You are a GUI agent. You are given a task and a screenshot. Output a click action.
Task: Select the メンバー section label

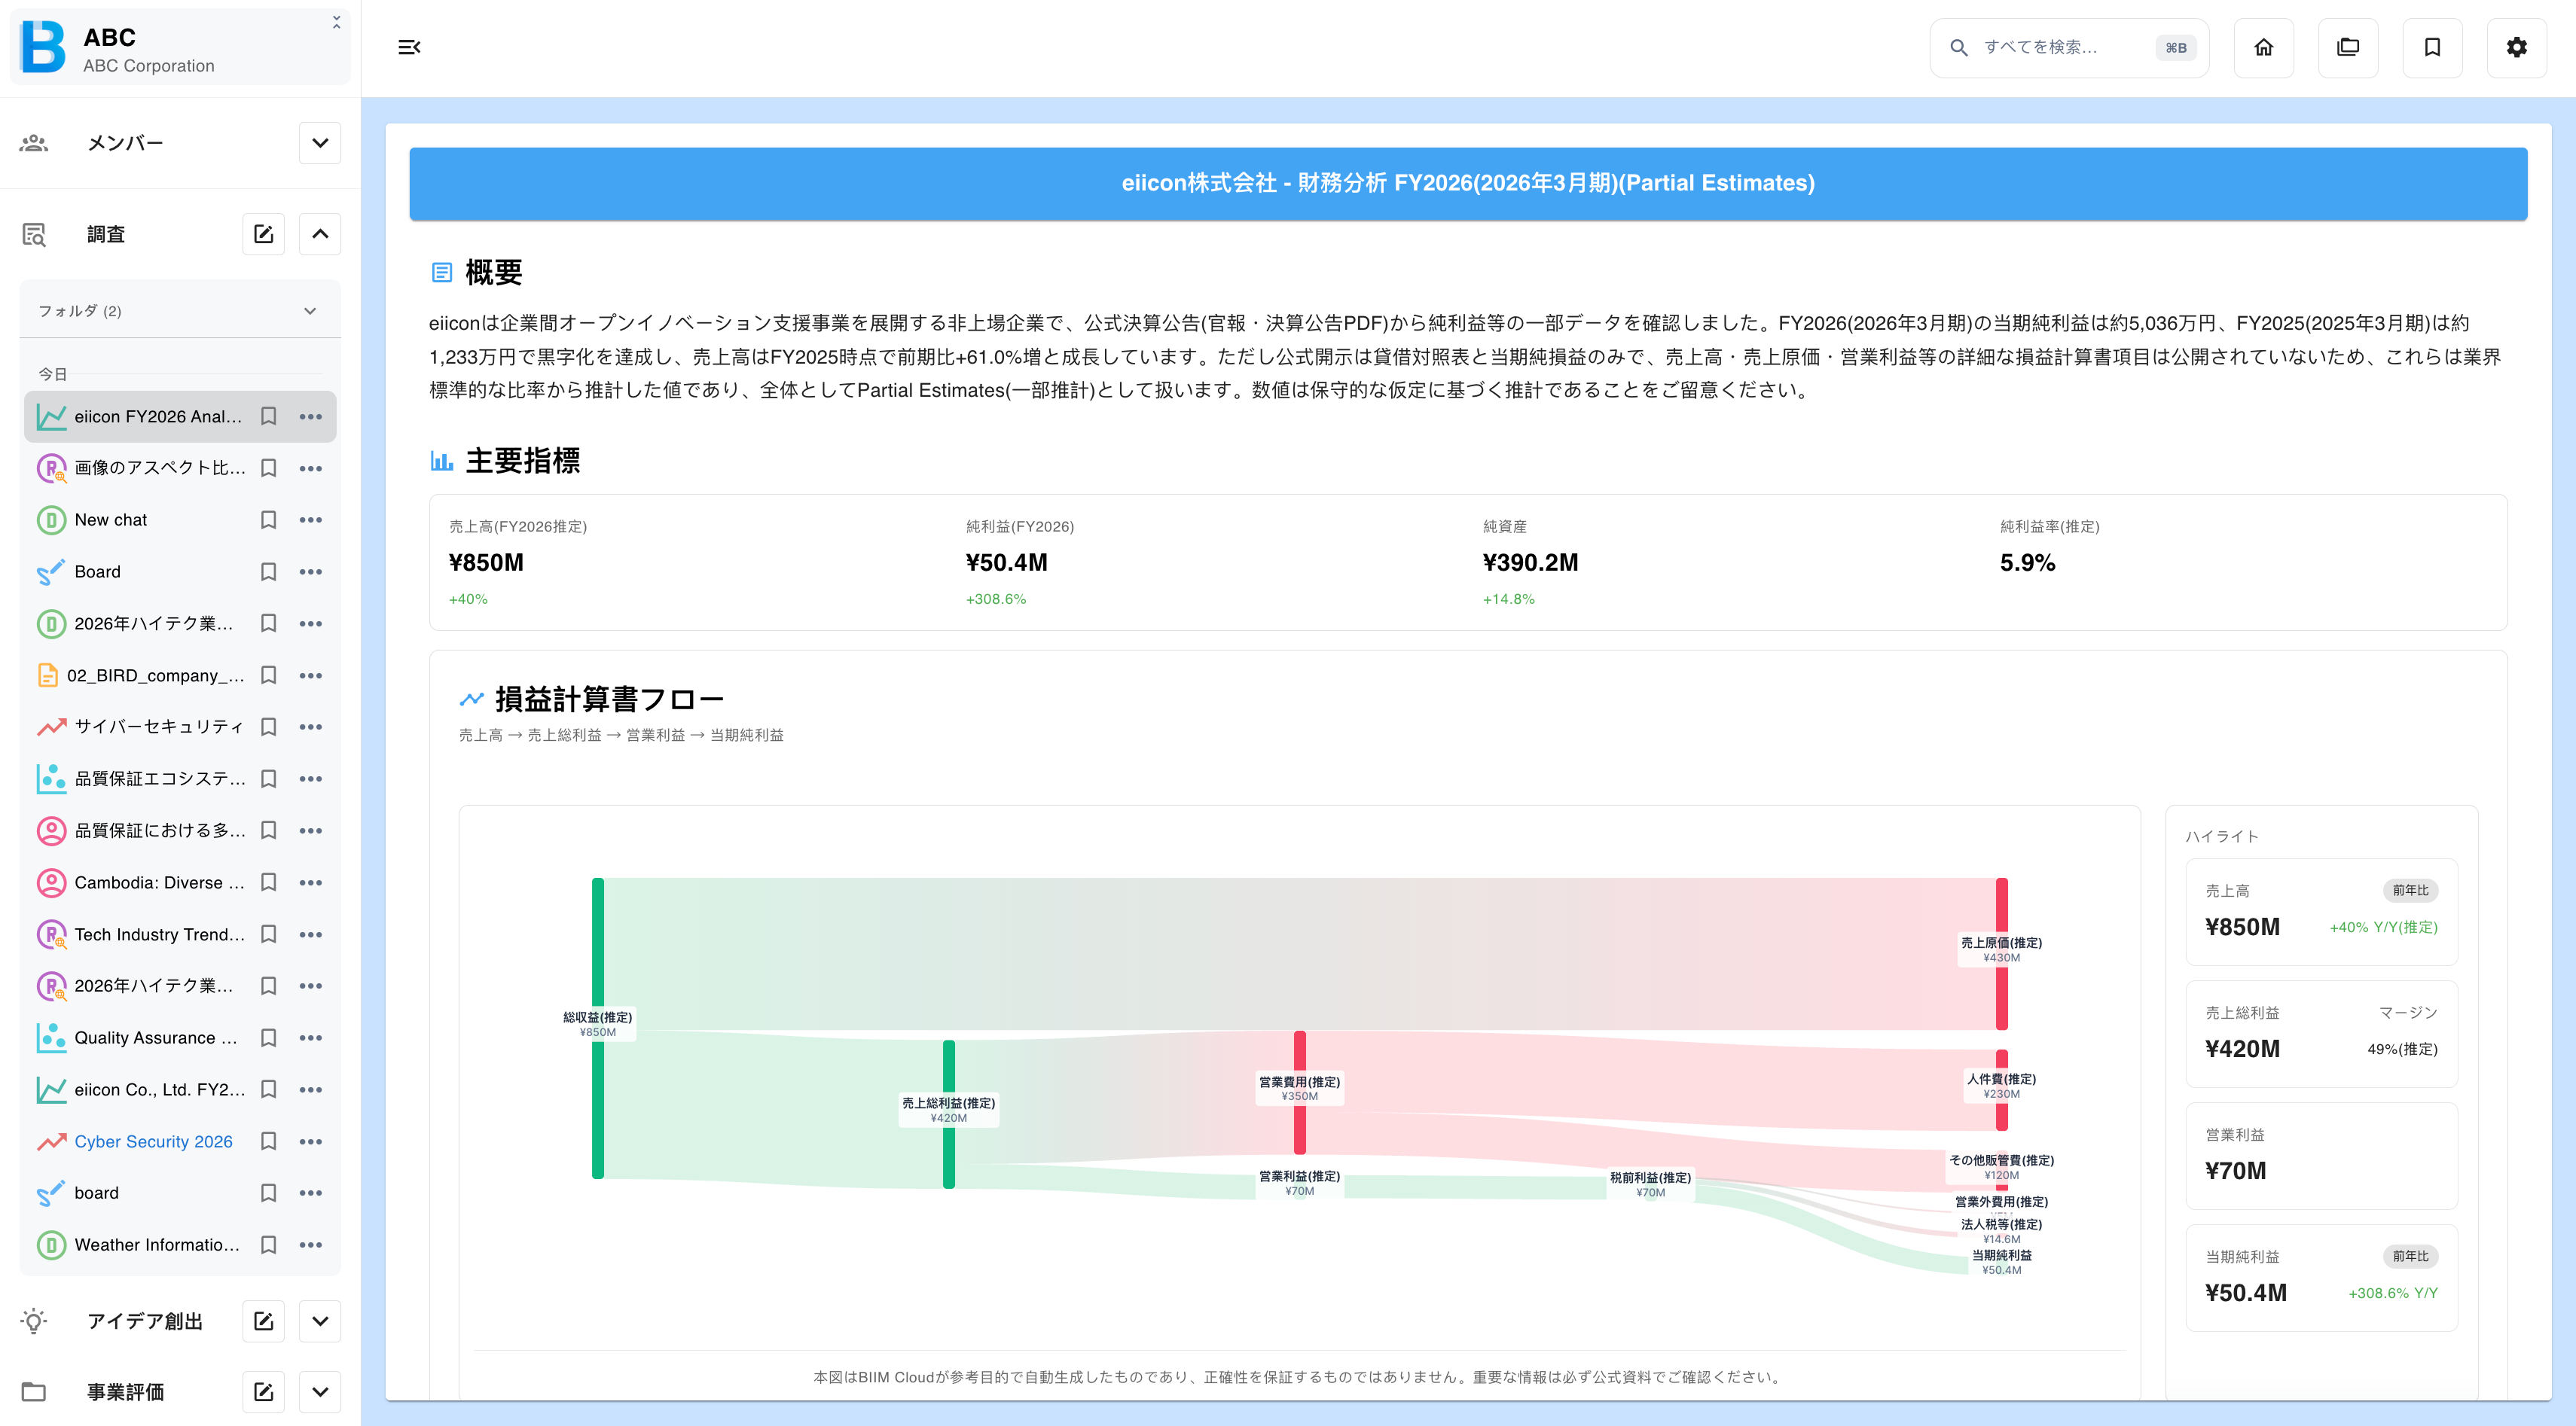coord(125,143)
